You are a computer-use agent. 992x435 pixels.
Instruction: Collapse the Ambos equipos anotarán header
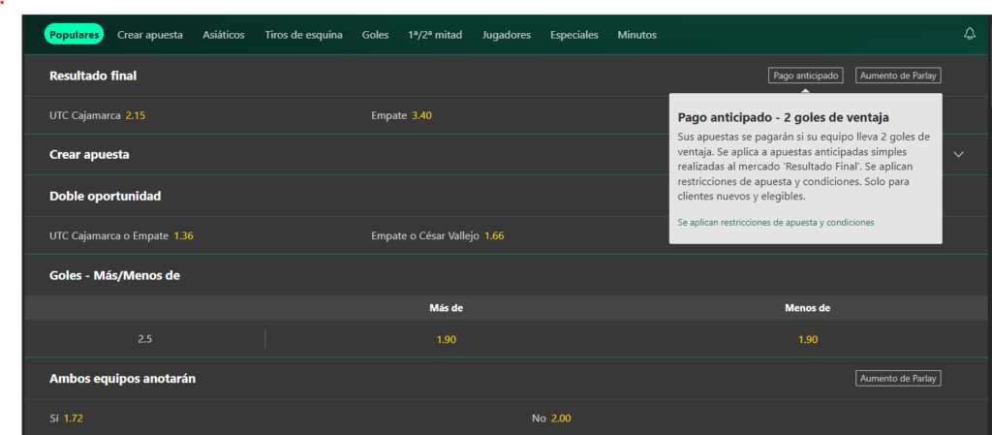coord(122,378)
